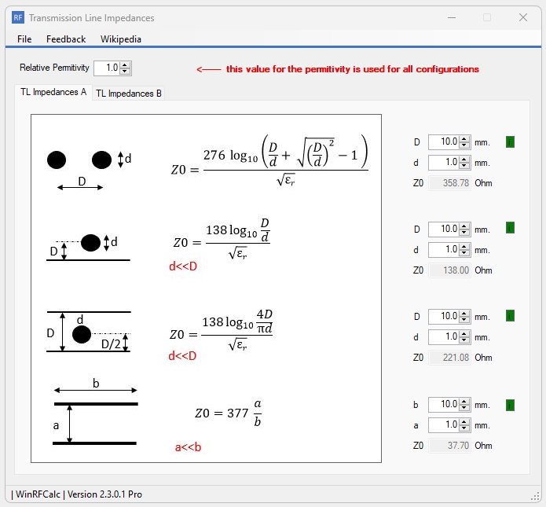Open the Wikipedia menu
Image resolution: width=546 pixels, height=507 pixels.
tap(121, 39)
